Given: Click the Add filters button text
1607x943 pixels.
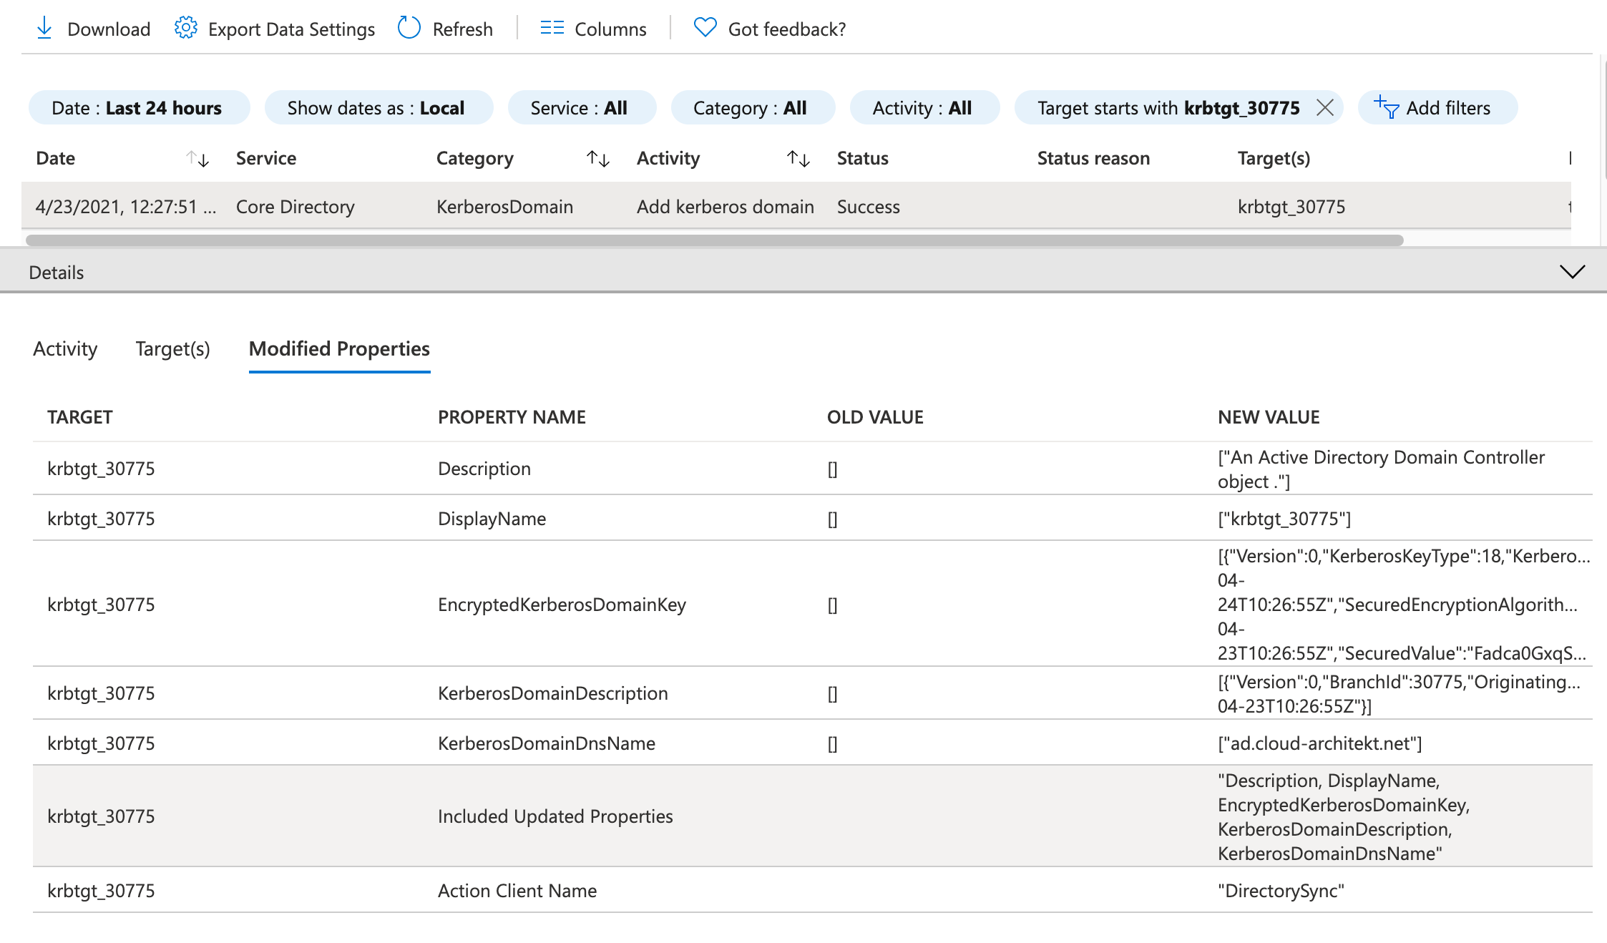Looking at the screenshot, I should click(1448, 108).
